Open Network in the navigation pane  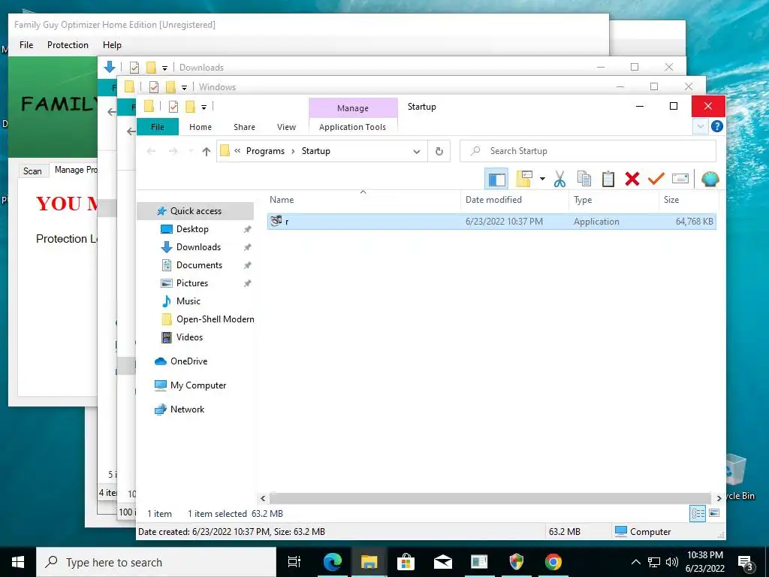point(187,409)
